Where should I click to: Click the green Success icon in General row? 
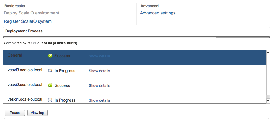pos(50,56)
